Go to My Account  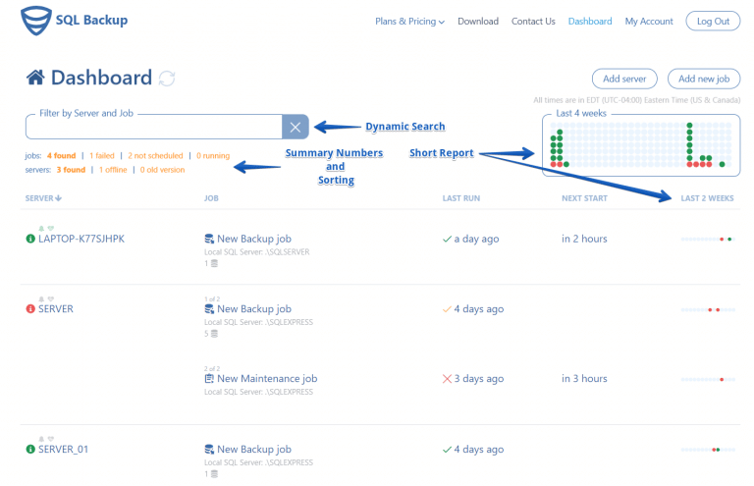pos(649,22)
